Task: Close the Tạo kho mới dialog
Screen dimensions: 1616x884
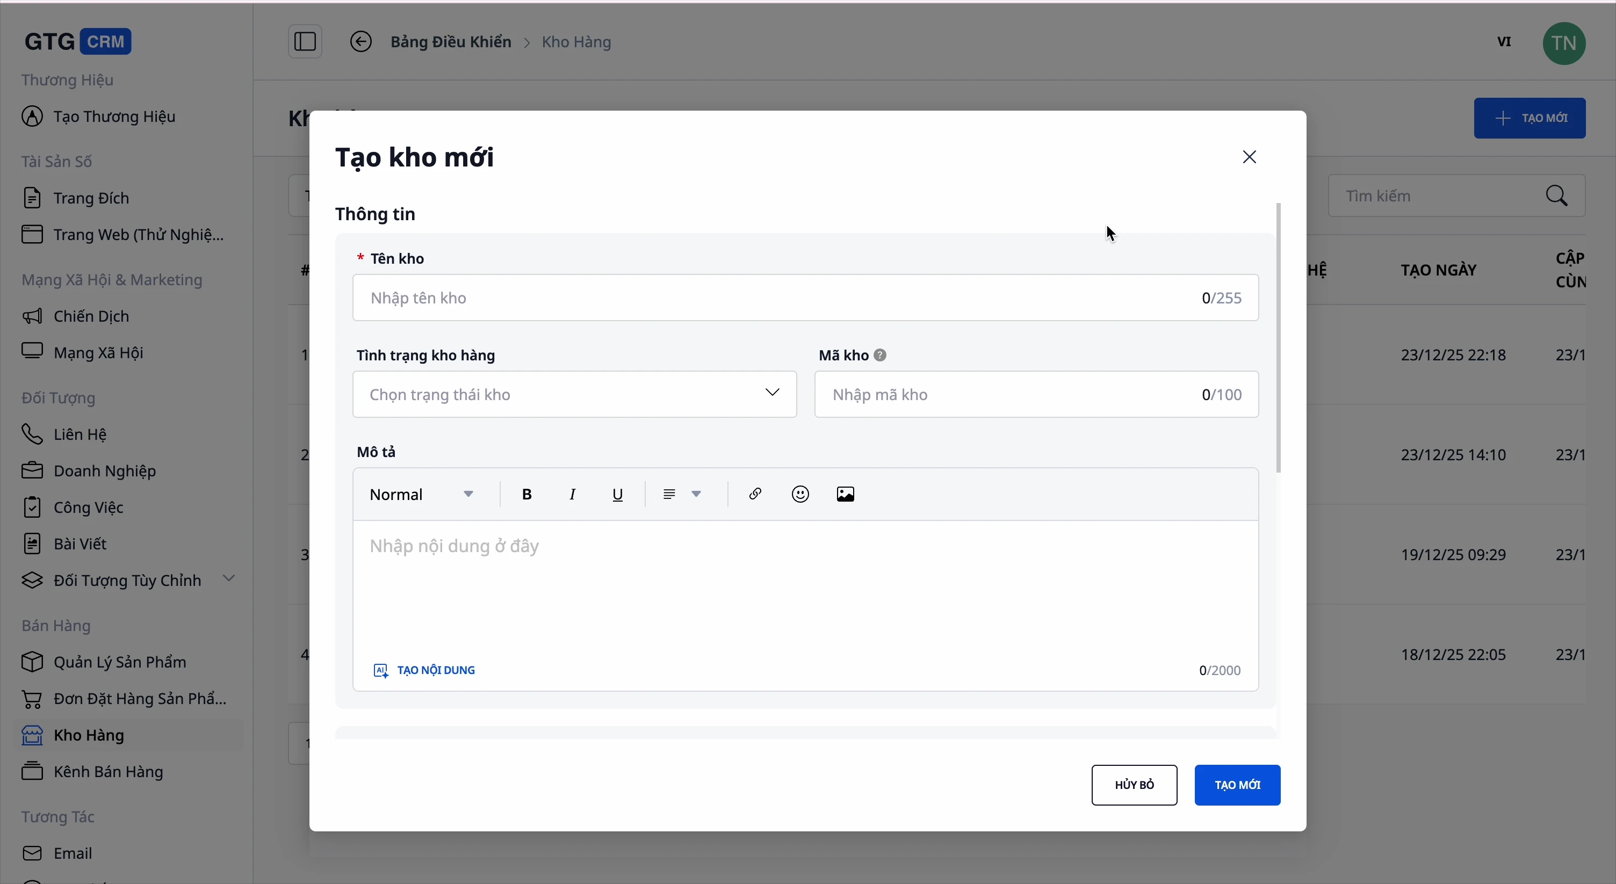Action: pyautogui.click(x=1249, y=157)
